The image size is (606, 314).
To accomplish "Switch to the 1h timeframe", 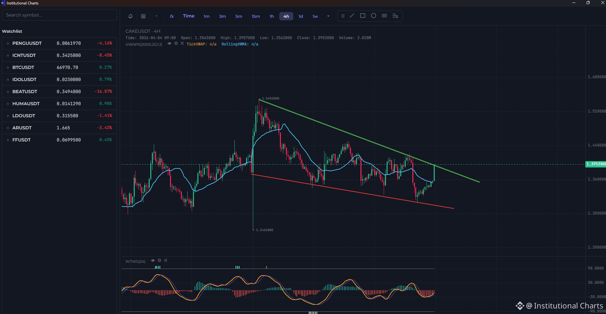I will [x=272, y=16].
